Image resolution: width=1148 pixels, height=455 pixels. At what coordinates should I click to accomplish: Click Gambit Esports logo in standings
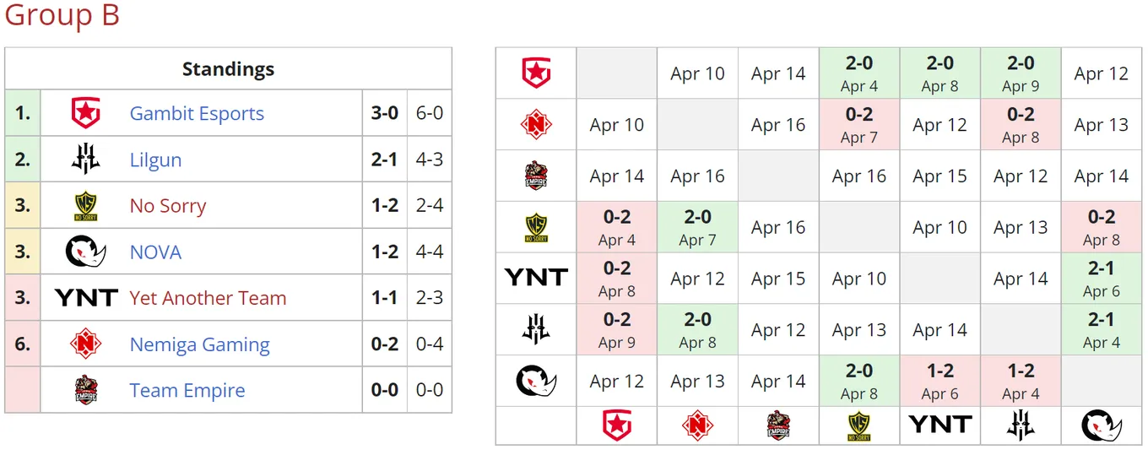point(85,113)
